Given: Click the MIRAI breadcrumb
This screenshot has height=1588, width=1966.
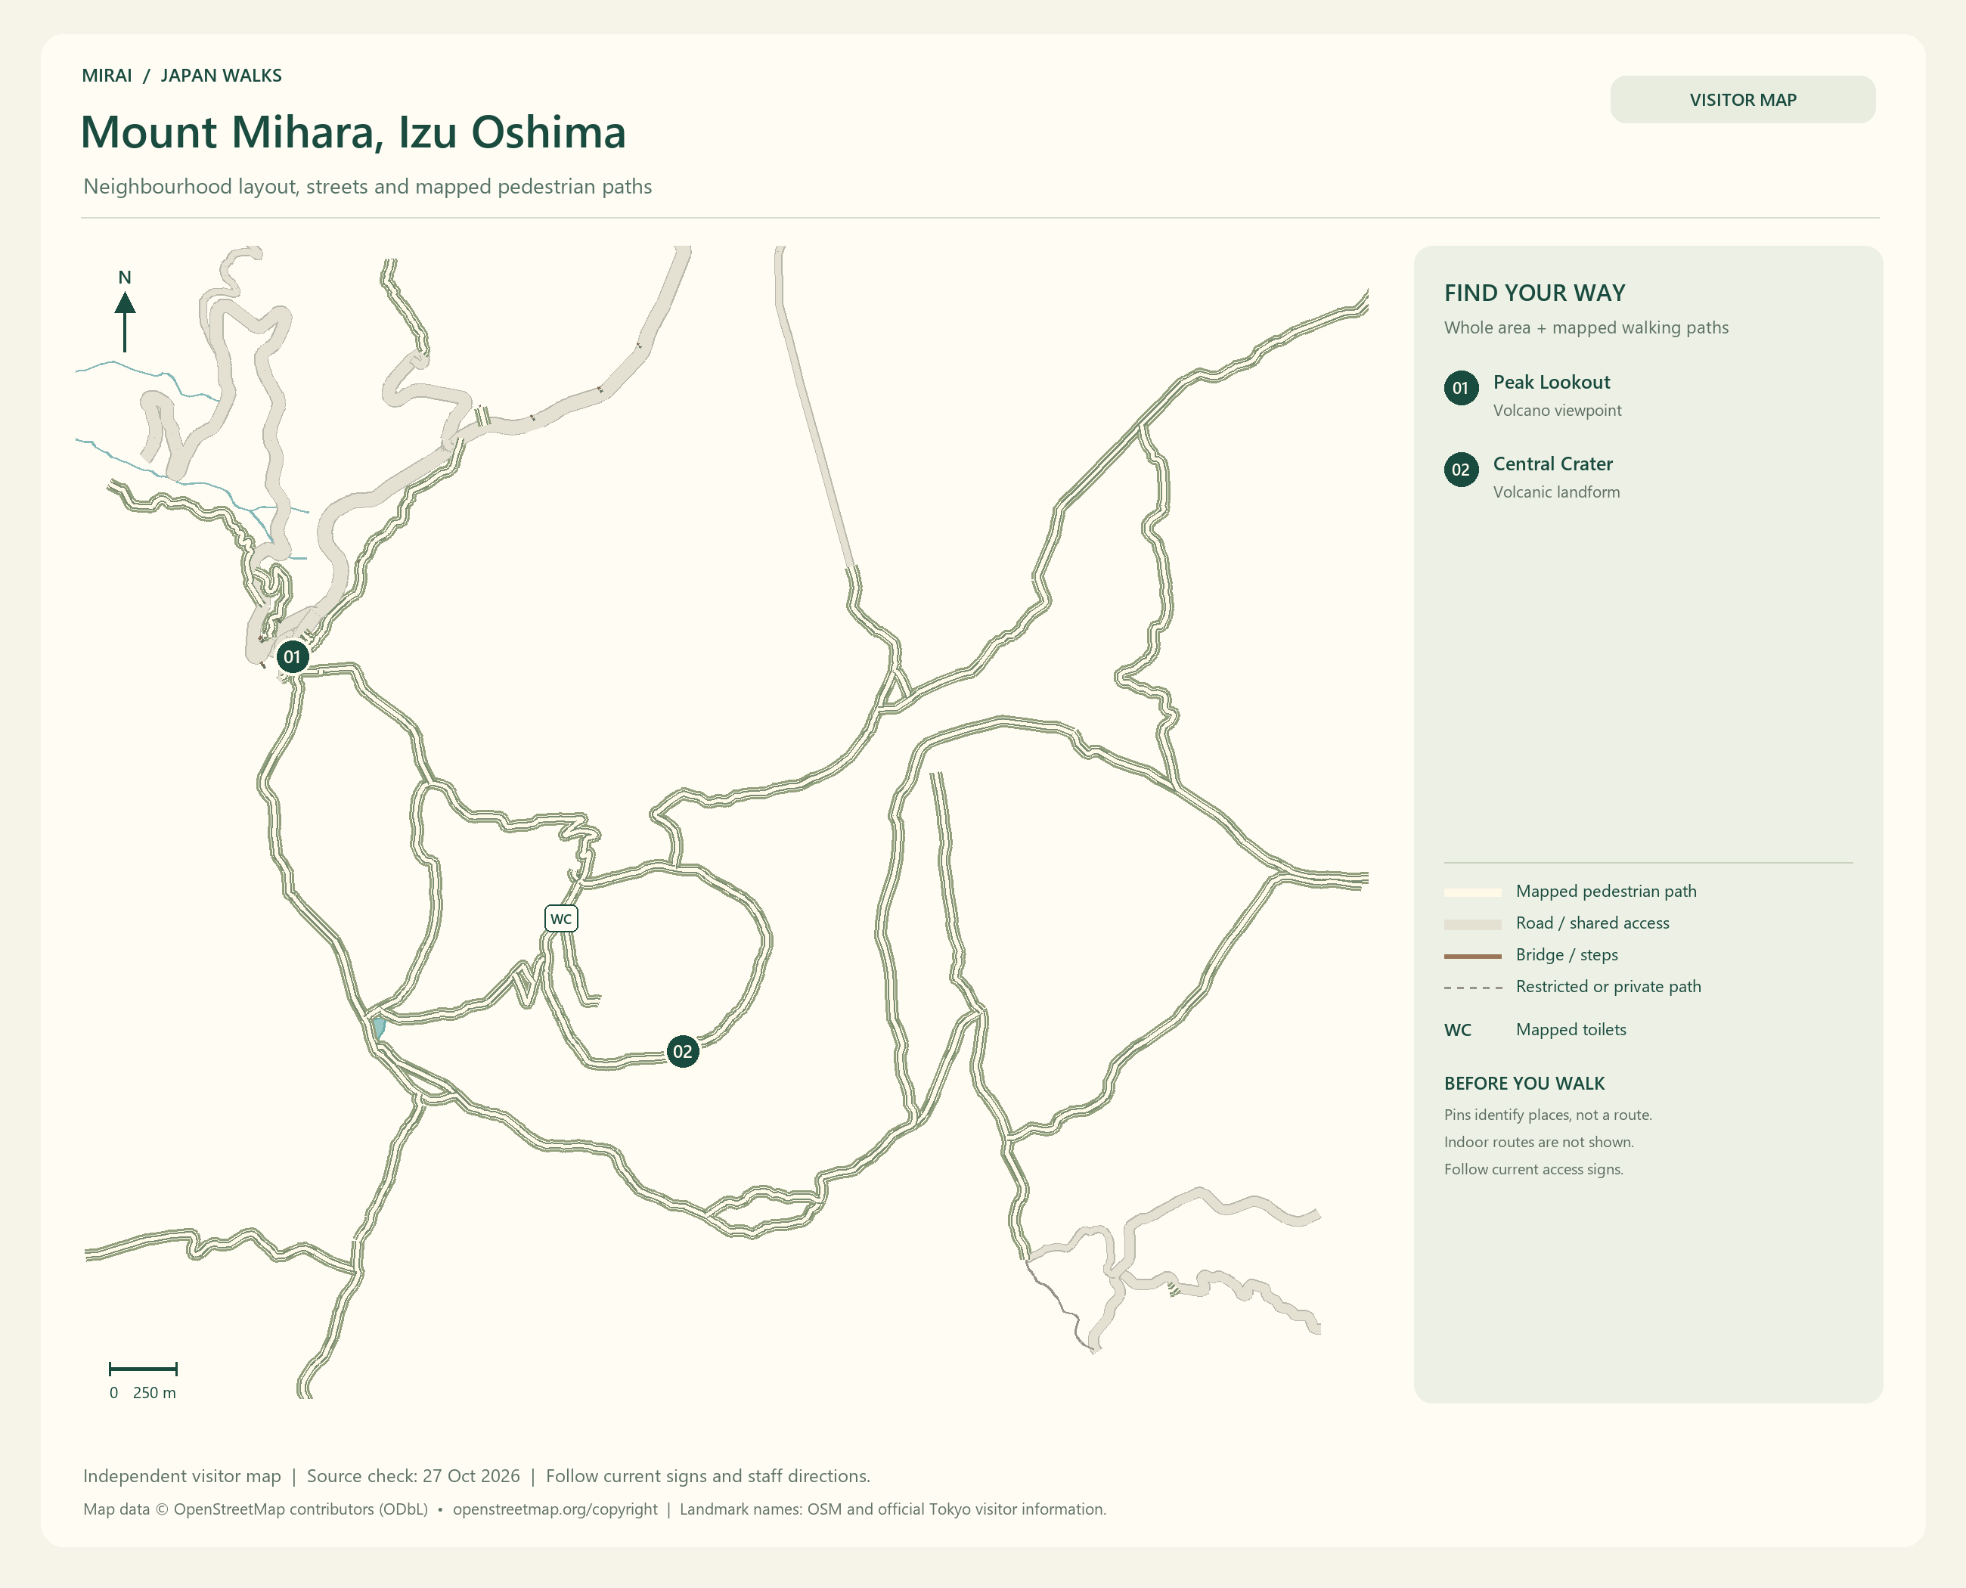Looking at the screenshot, I should [x=107, y=76].
